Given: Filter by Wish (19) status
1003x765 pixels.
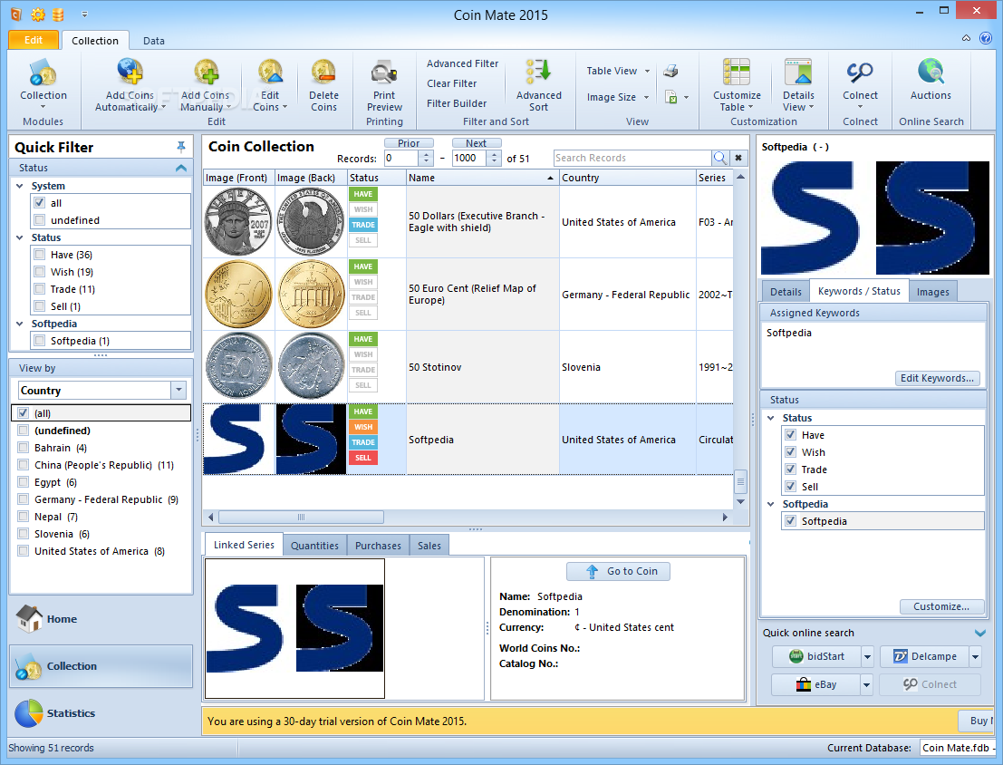Looking at the screenshot, I should (x=40, y=272).
